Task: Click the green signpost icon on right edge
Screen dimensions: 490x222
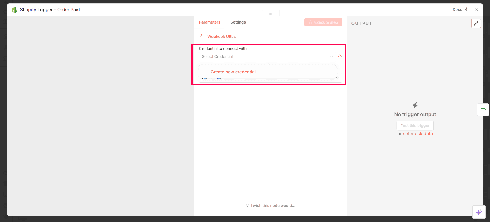Action: [x=483, y=110]
